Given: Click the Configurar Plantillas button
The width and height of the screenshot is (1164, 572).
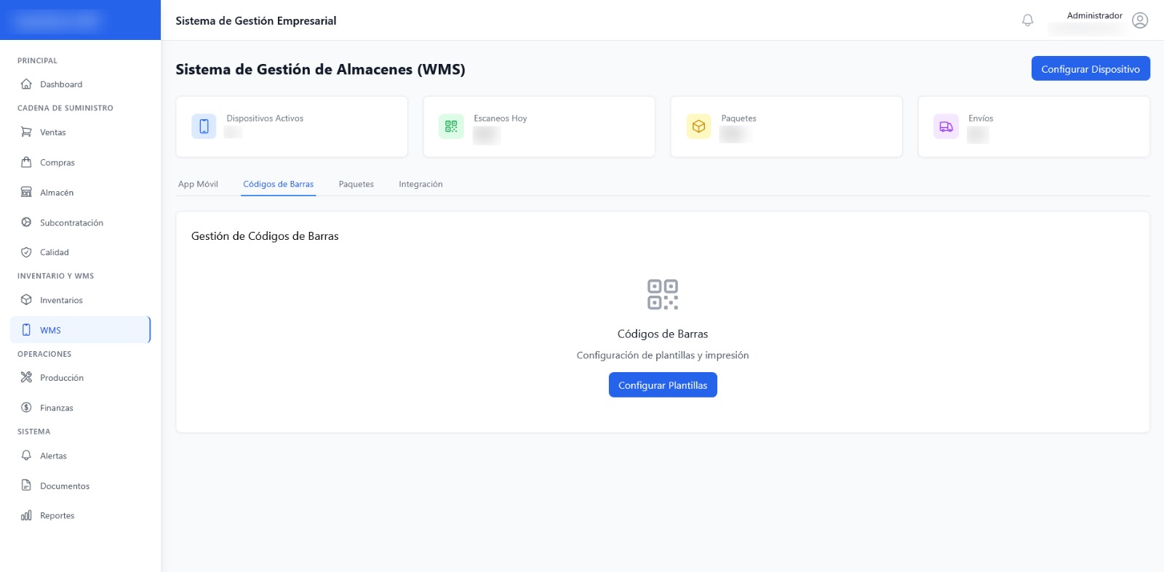Looking at the screenshot, I should [662, 385].
